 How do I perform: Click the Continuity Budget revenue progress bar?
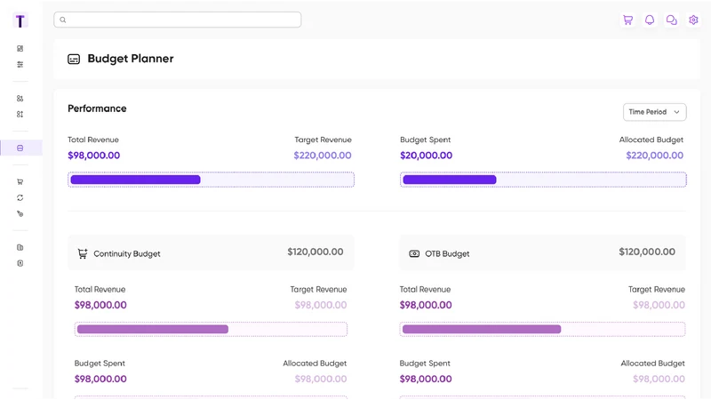coord(211,329)
